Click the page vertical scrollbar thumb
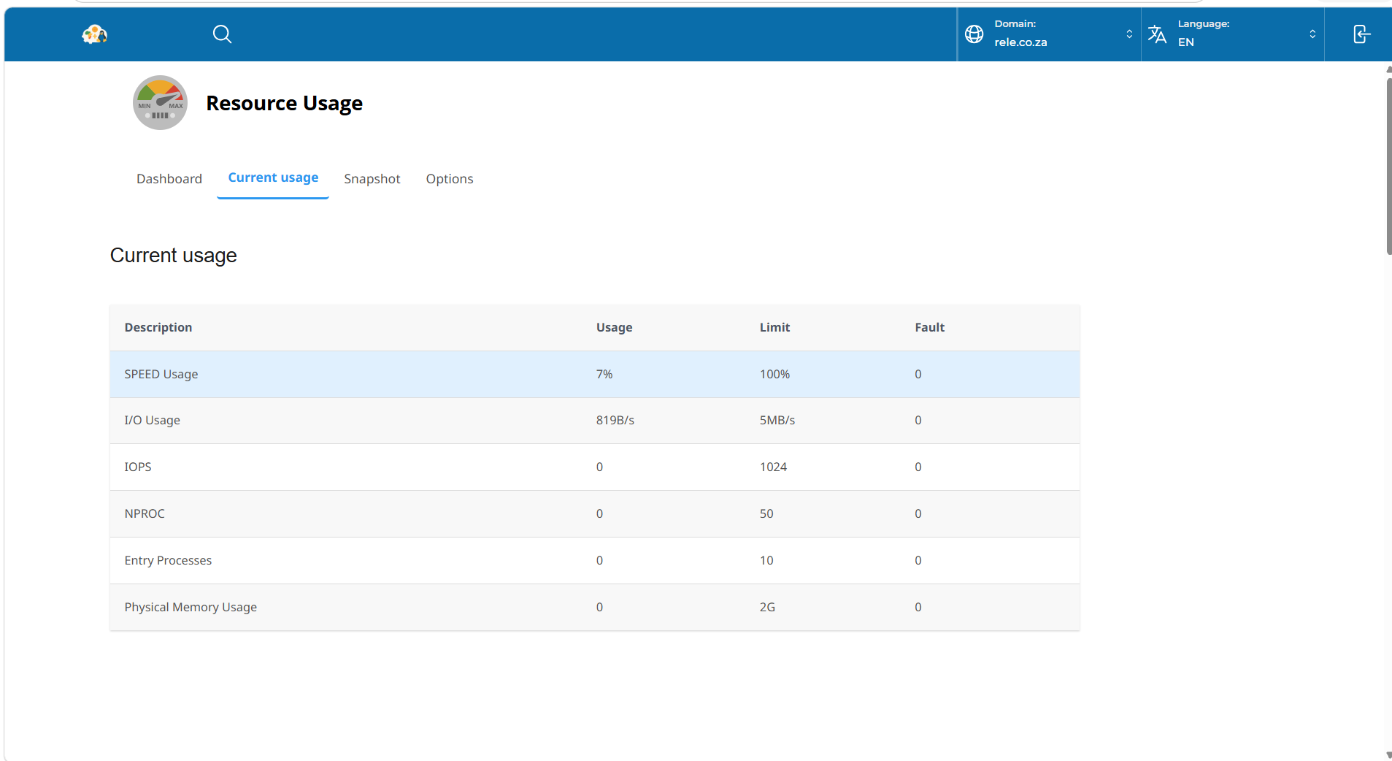This screenshot has height=761, width=1392. (1388, 166)
